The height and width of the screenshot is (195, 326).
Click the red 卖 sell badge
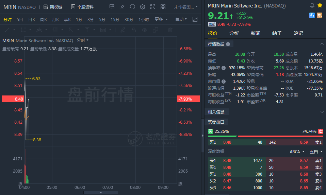321,131
